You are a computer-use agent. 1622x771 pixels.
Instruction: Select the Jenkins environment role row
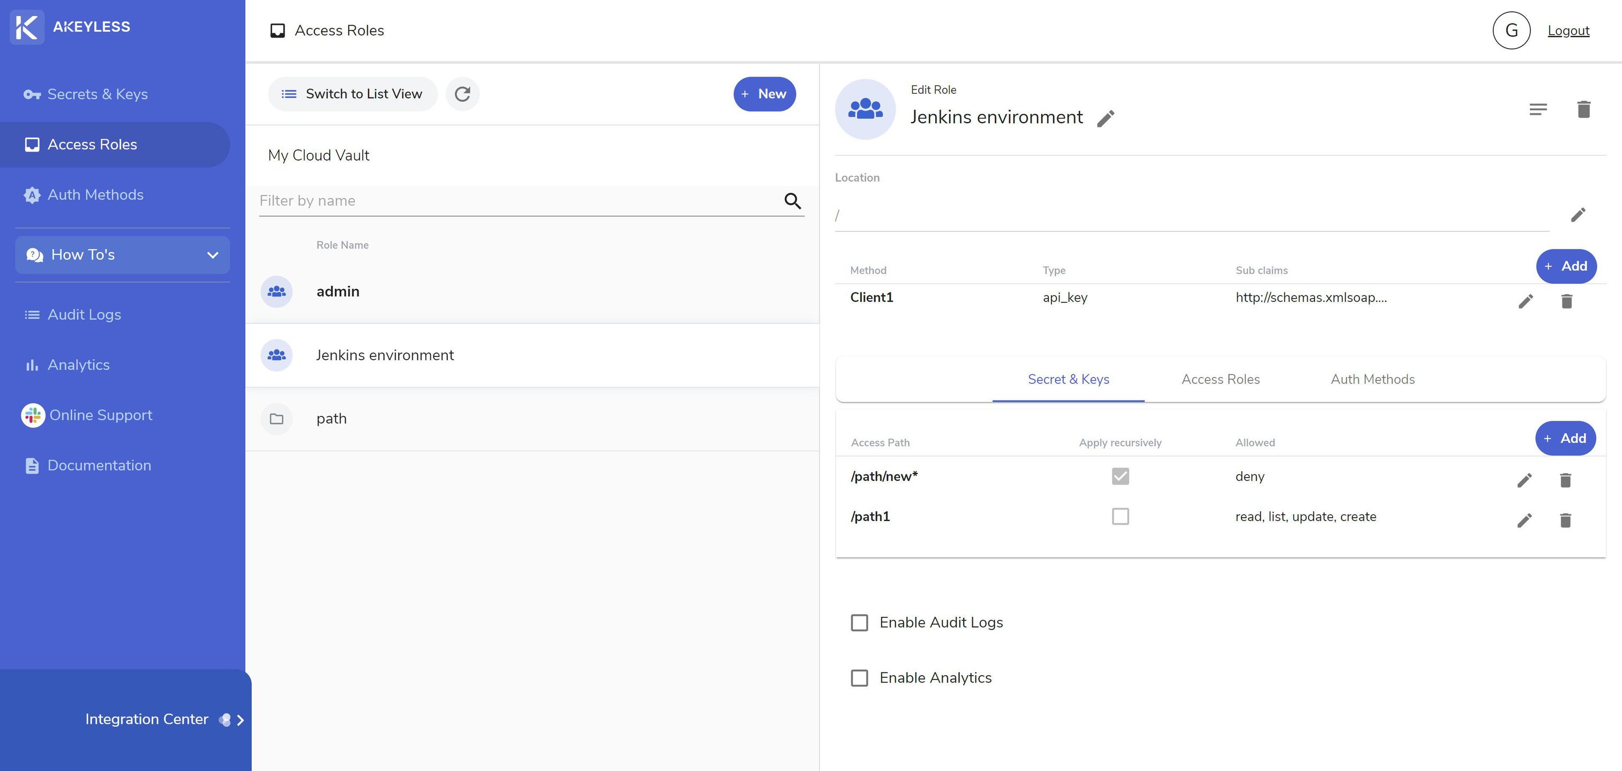point(532,356)
